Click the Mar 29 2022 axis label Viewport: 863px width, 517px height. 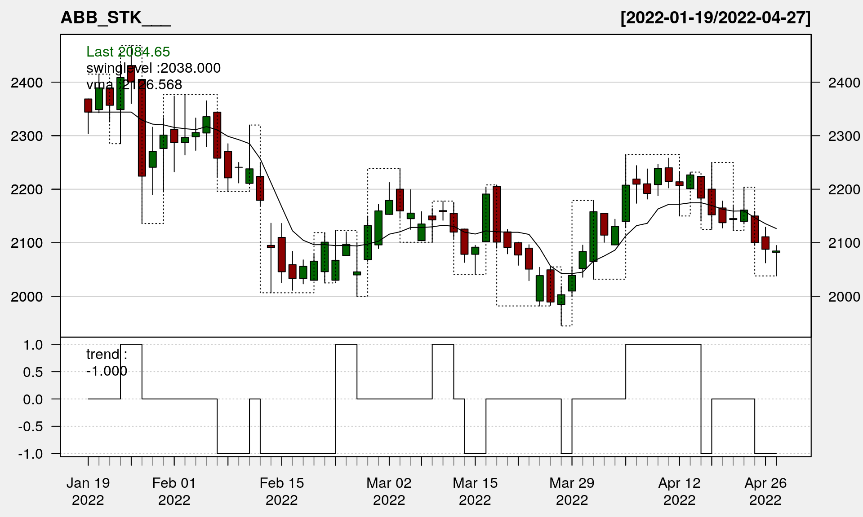[x=572, y=491]
